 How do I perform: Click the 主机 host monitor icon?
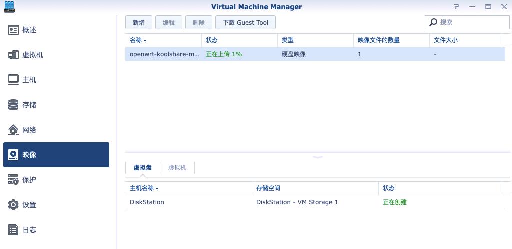(x=14, y=80)
